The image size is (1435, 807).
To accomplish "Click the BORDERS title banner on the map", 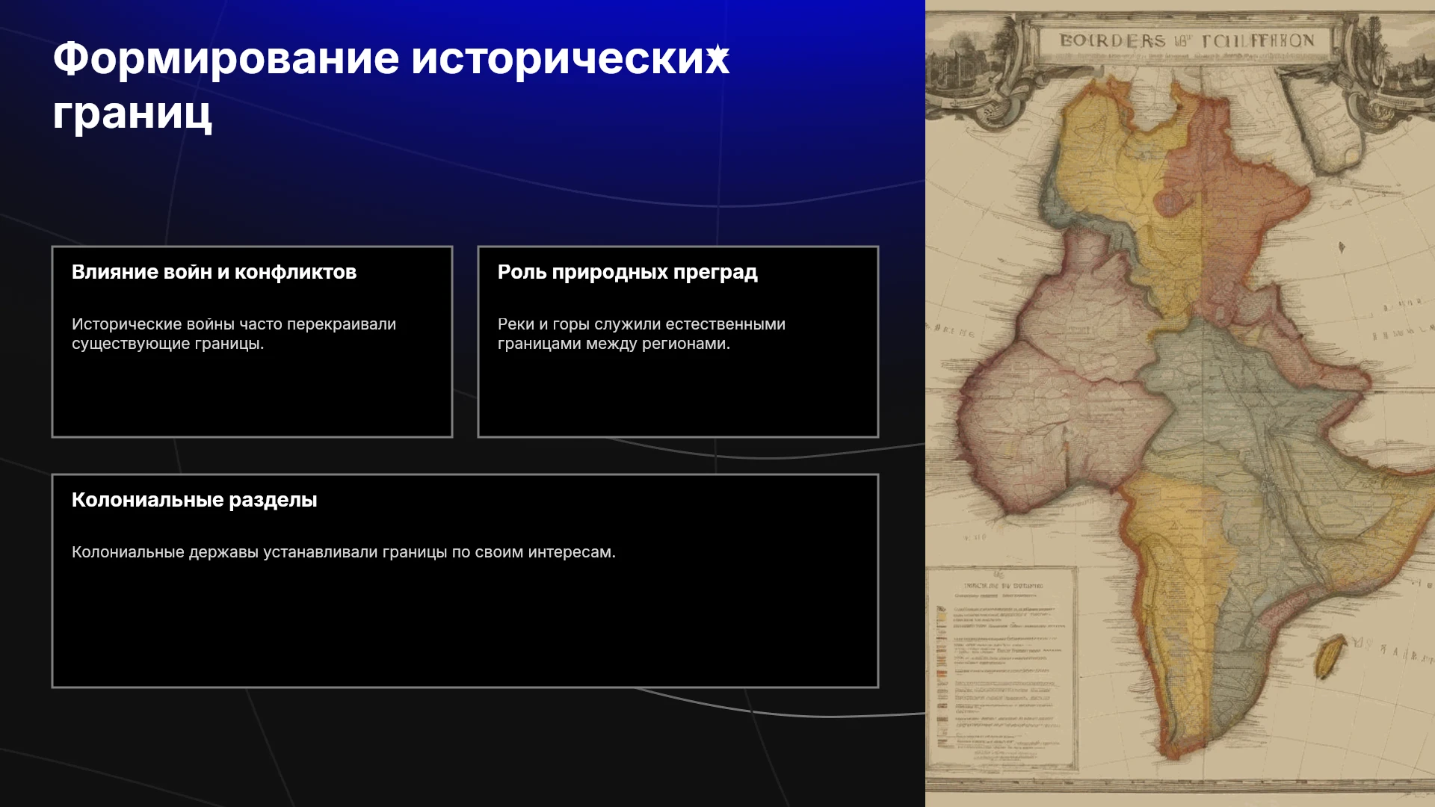I will coord(1186,40).
